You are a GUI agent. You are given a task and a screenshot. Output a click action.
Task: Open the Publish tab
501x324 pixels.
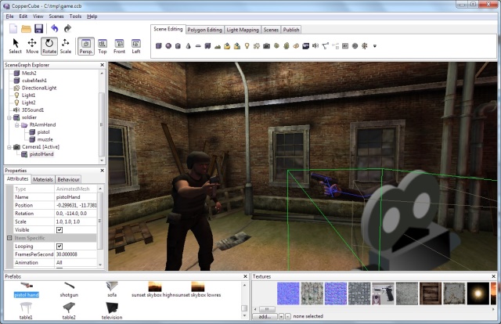tap(291, 30)
